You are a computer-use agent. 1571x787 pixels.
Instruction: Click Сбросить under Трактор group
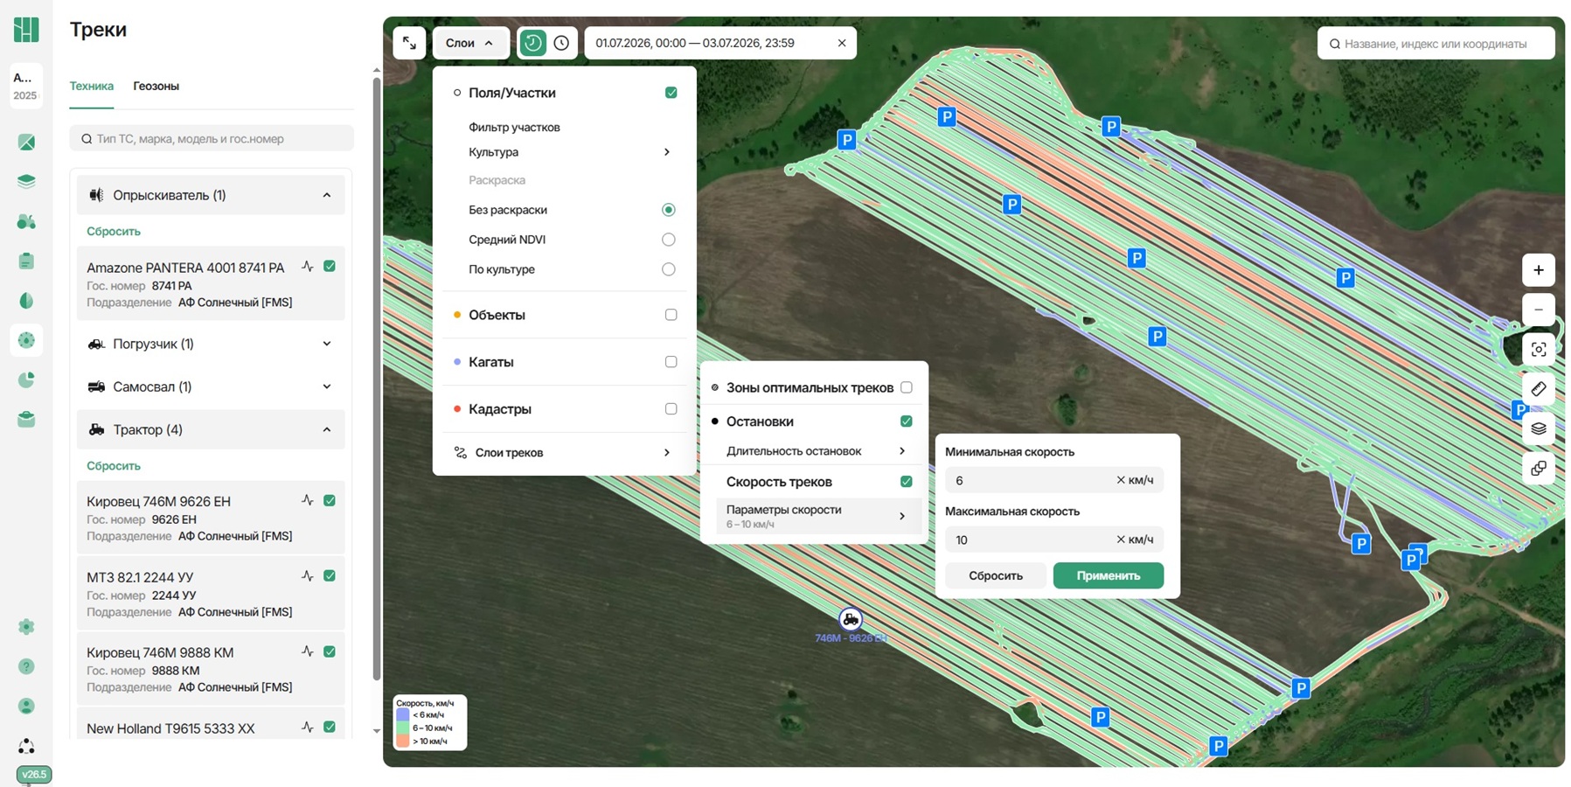(x=114, y=466)
